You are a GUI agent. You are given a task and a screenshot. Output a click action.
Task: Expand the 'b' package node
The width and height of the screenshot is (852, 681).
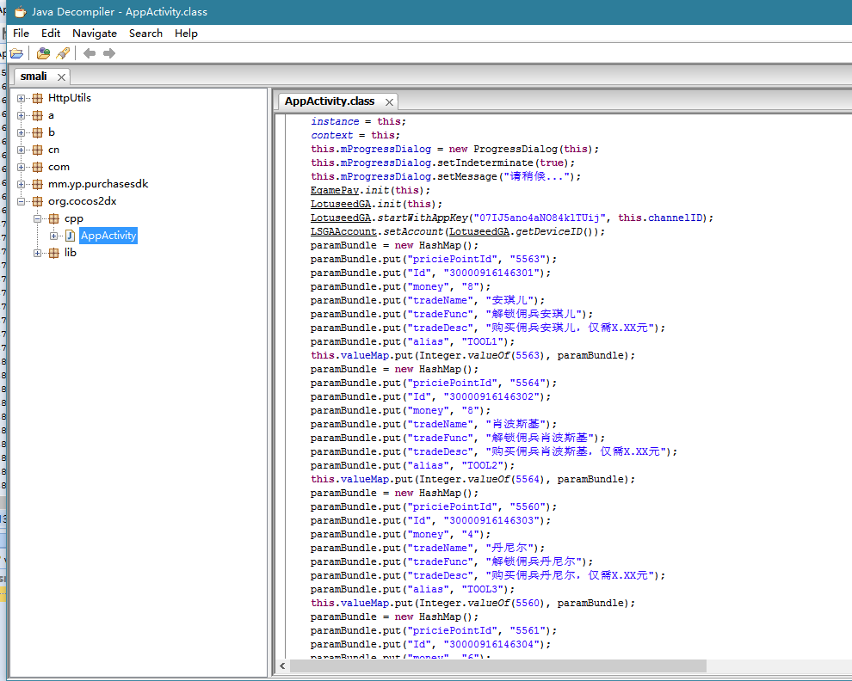click(x=21, y=132)
